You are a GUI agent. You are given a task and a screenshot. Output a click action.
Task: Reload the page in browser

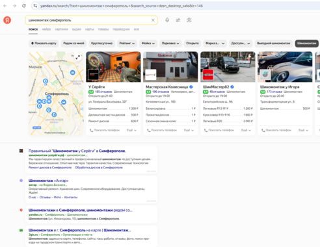click(x=24, y=6)
